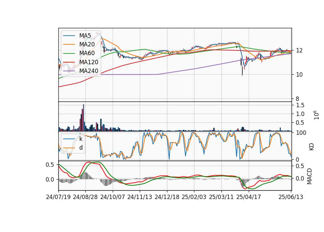
Task: Click the k legend label in KD panel
Action: click(81, 139)
